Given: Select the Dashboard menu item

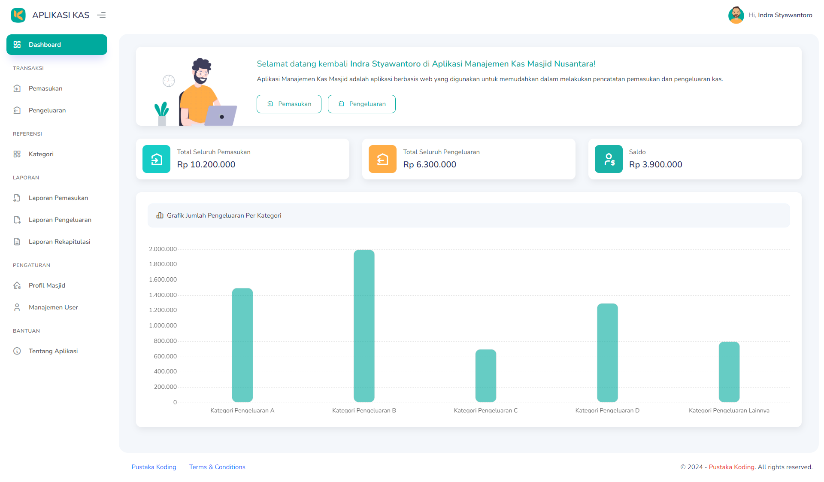Looking at the screenshot, I should click(x=57, y=44).
